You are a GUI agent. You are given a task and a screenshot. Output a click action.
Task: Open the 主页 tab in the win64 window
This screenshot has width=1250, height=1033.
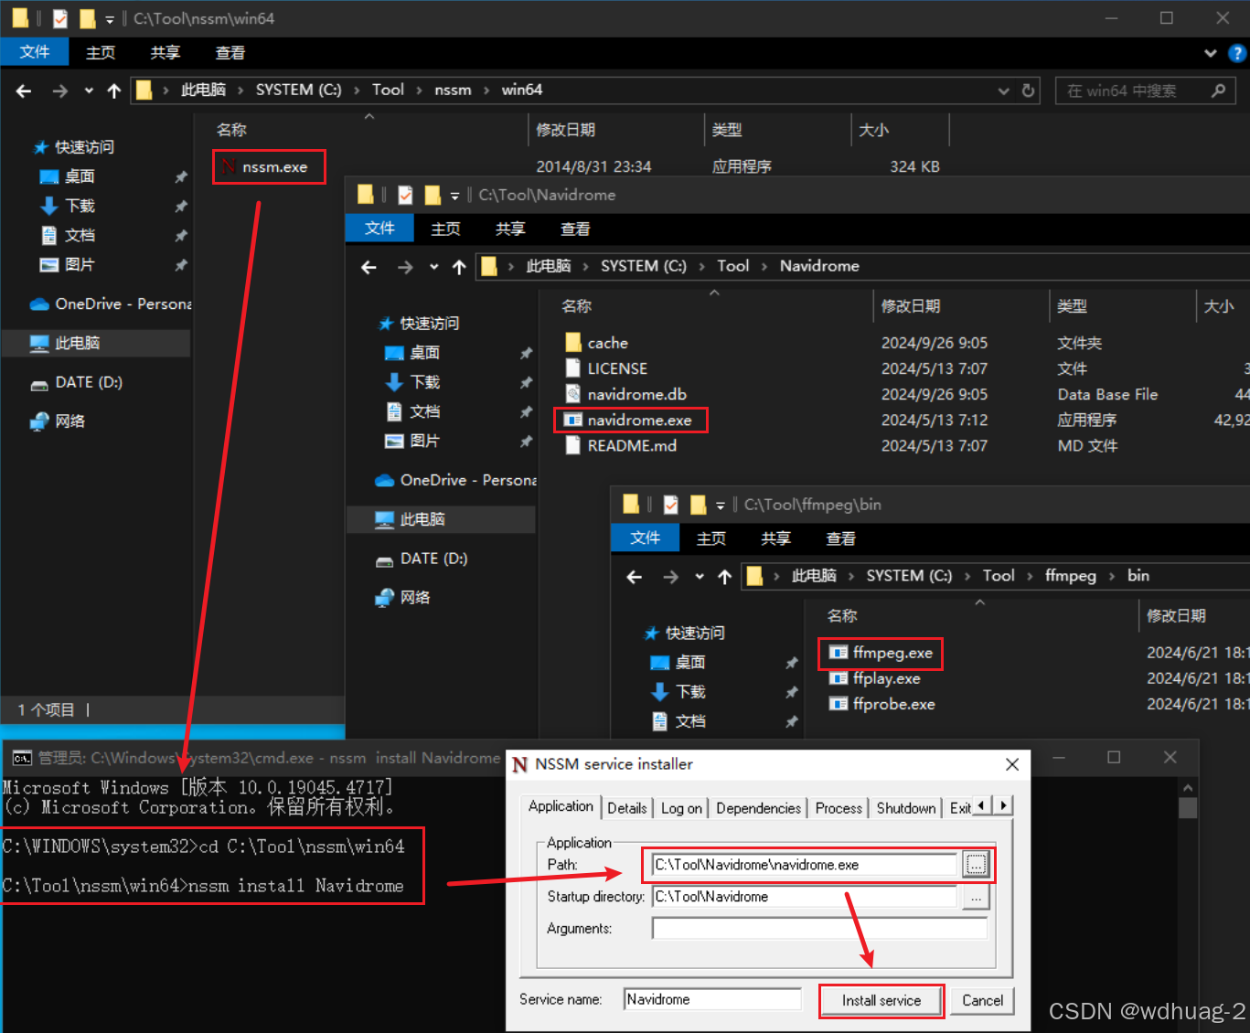coord(101,53)
